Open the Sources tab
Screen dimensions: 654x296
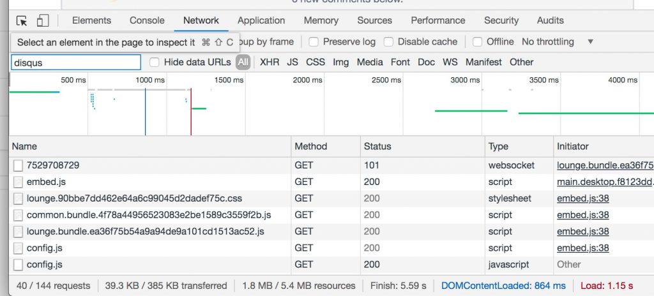[x=374, y=20]
